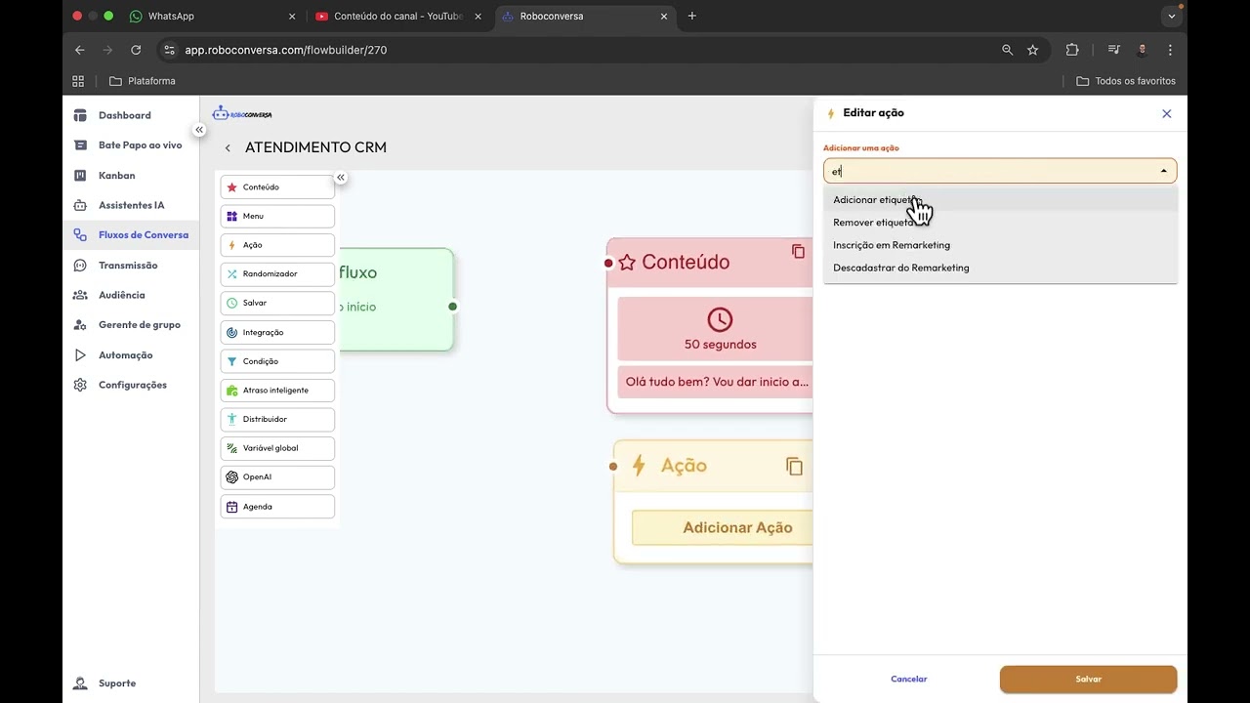Select the Salvar node type
The image size is (1250, 703).
[277, 304]
